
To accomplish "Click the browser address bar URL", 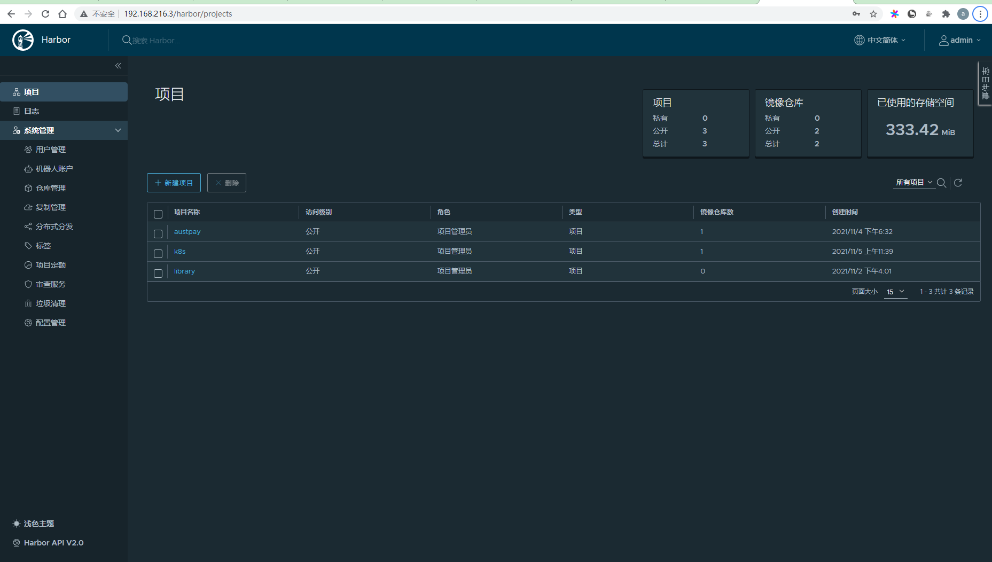I will tap(178, 14).
